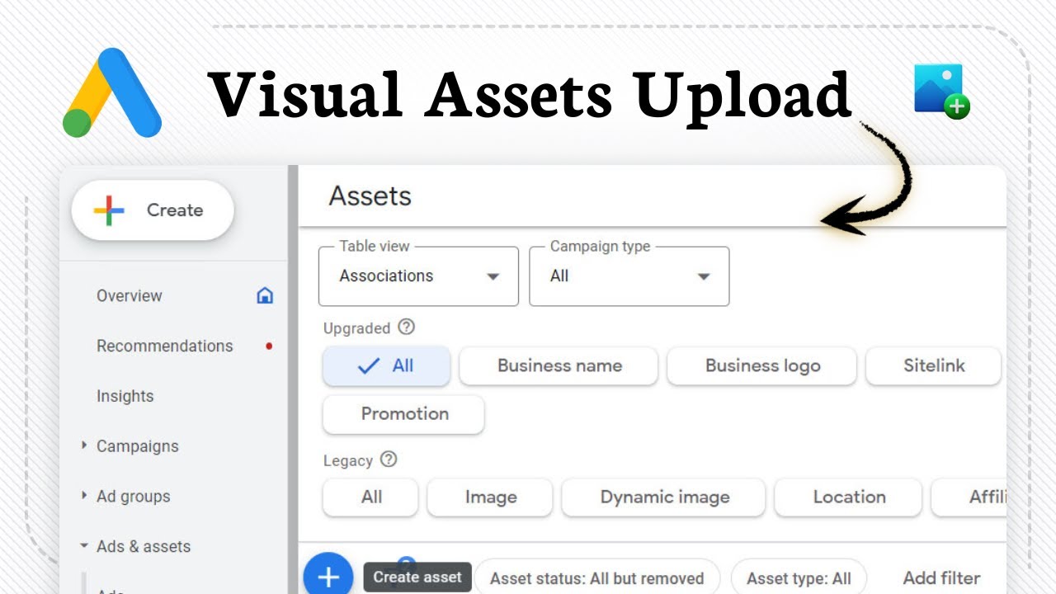Open the help icon next to Legacy

click(388, 460)
